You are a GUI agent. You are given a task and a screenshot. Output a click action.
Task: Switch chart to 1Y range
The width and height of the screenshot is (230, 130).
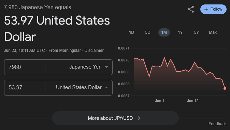coord(180,32)
